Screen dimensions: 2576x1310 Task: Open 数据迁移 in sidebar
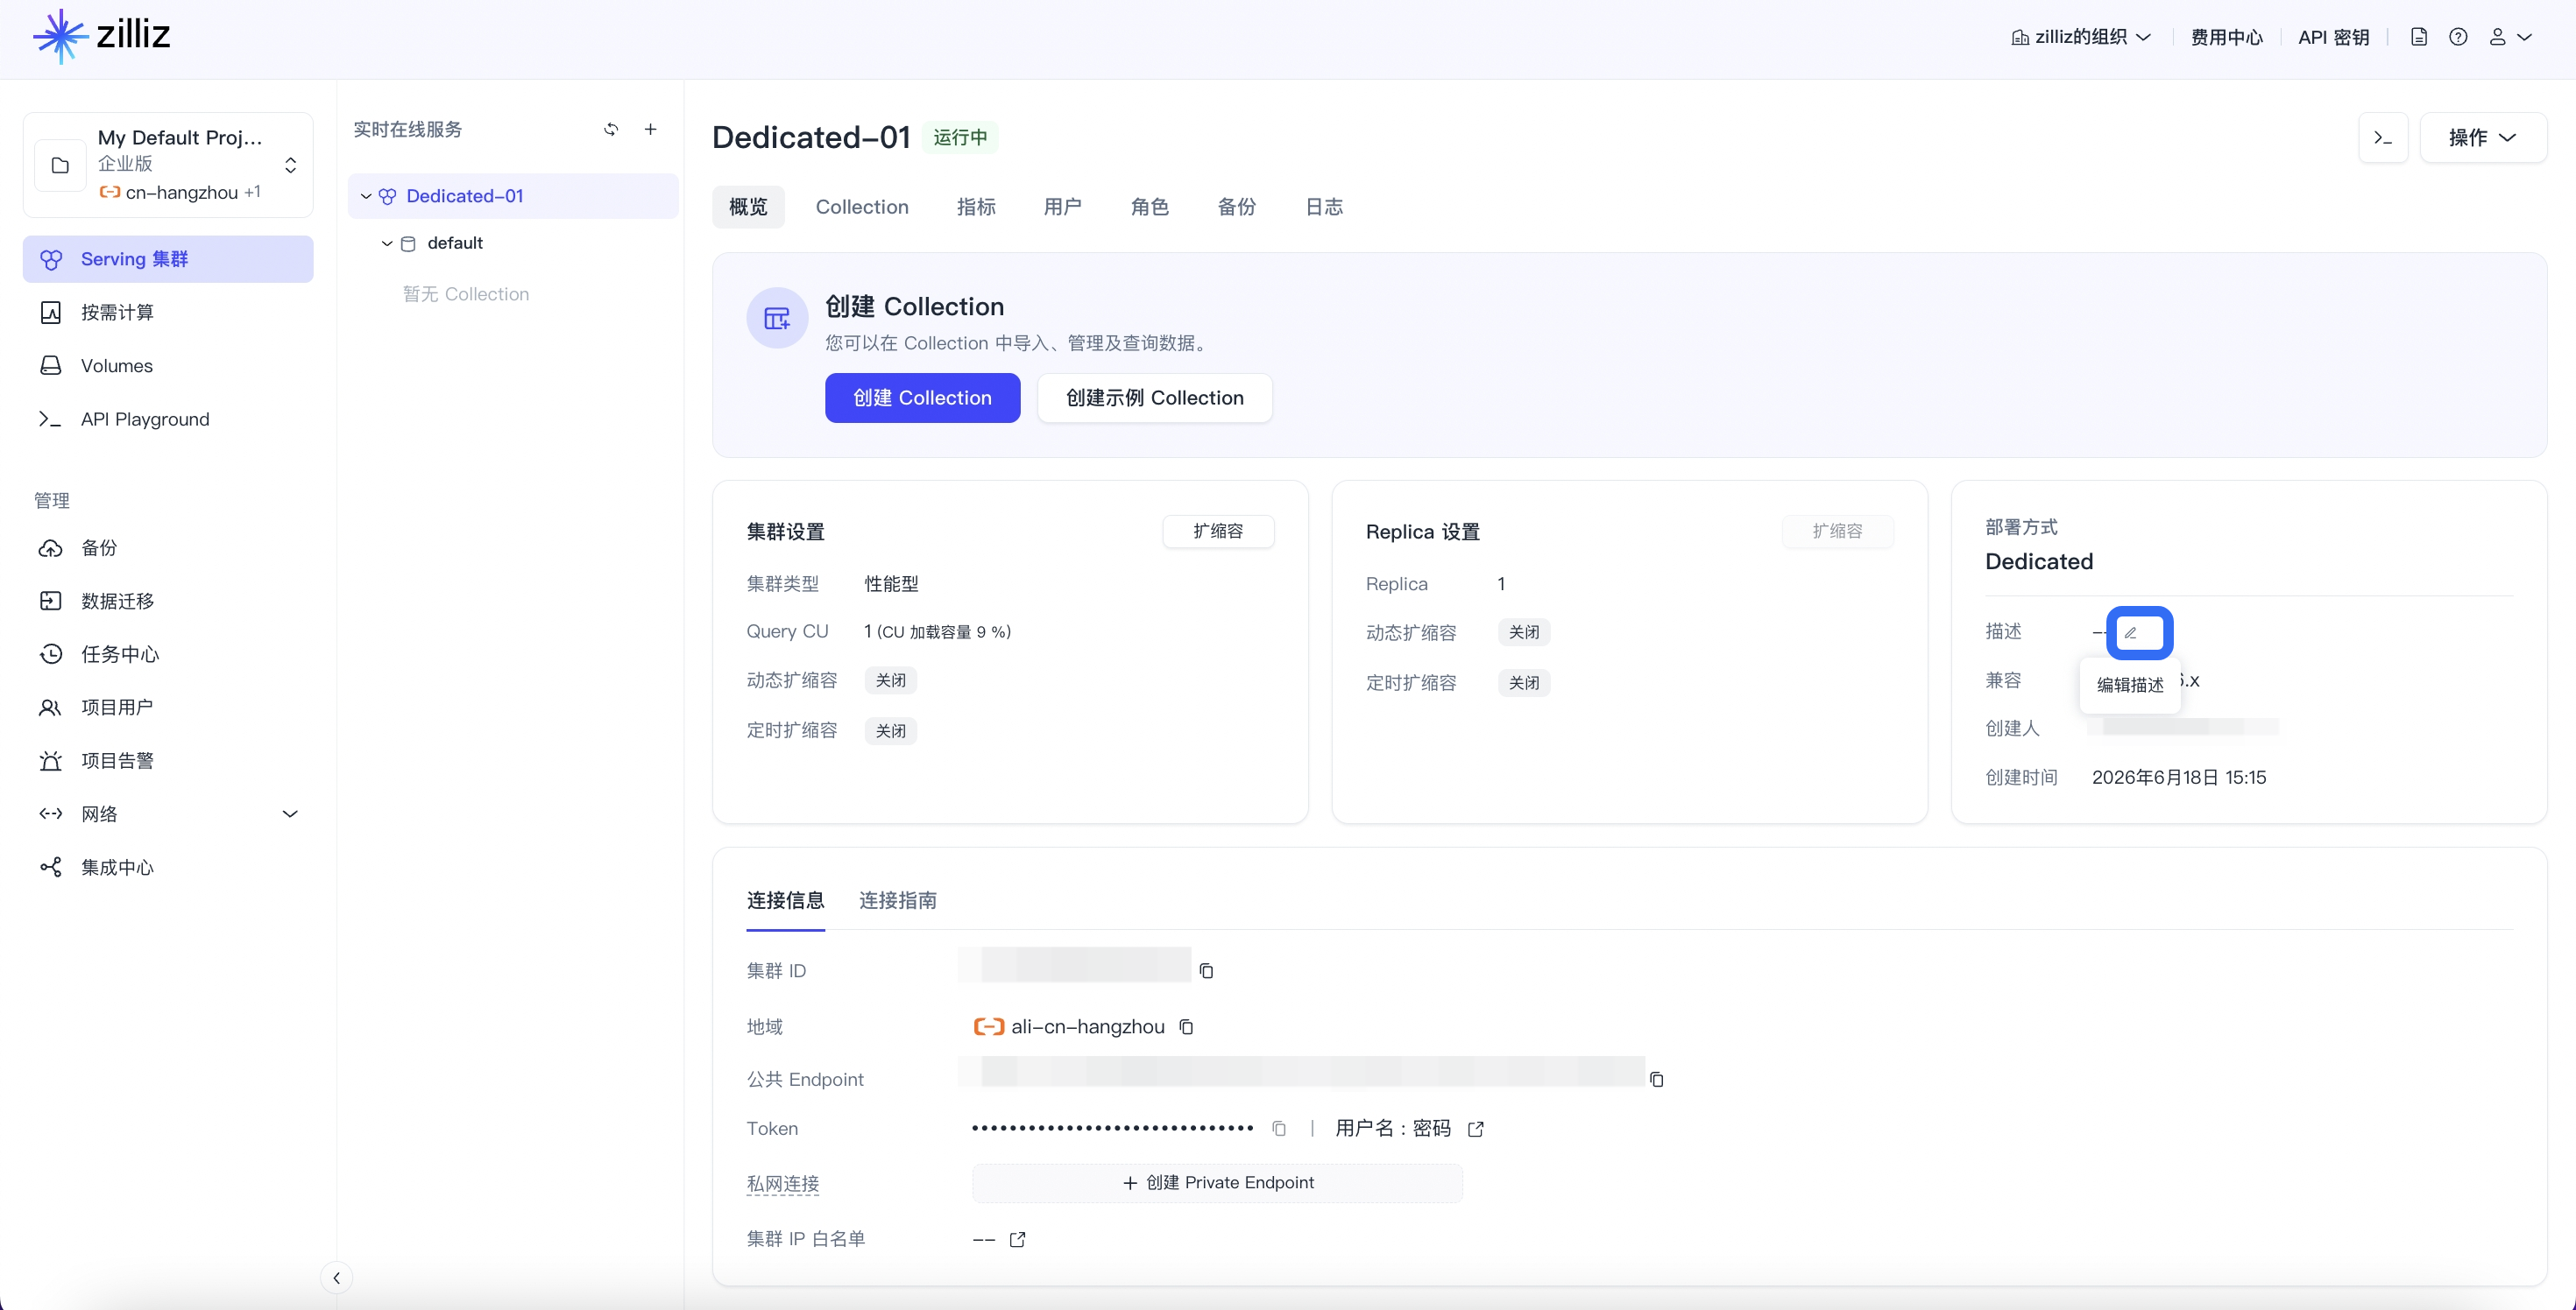tap(168, 601)
